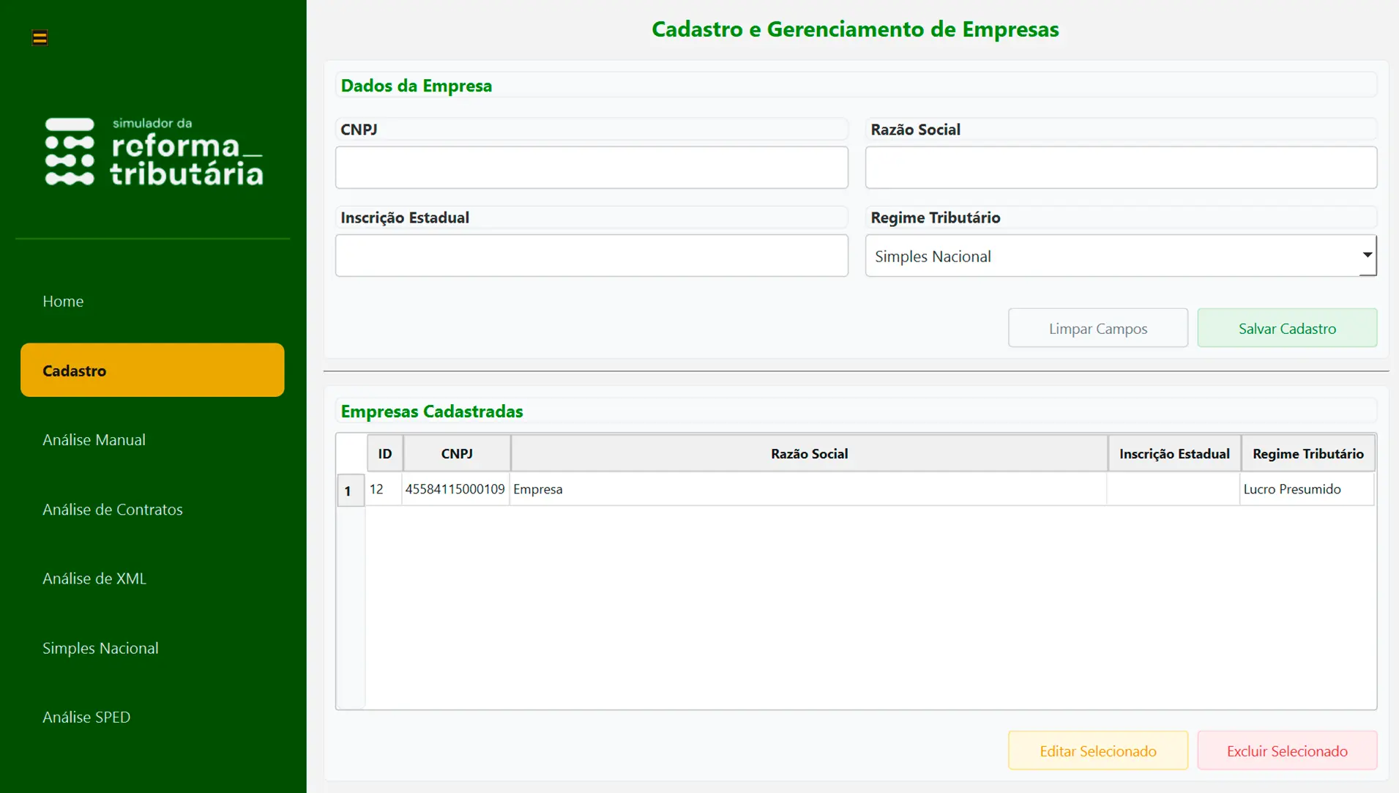
Task: Select the Cadastro menu item
Action: [152, 370]
